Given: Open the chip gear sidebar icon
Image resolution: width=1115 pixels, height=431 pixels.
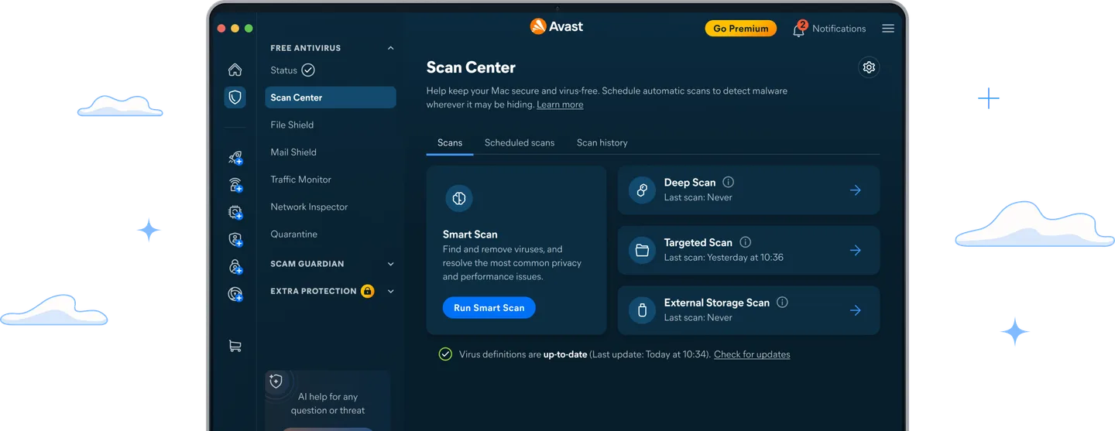Looking at the screenshot, I should 235,212.
